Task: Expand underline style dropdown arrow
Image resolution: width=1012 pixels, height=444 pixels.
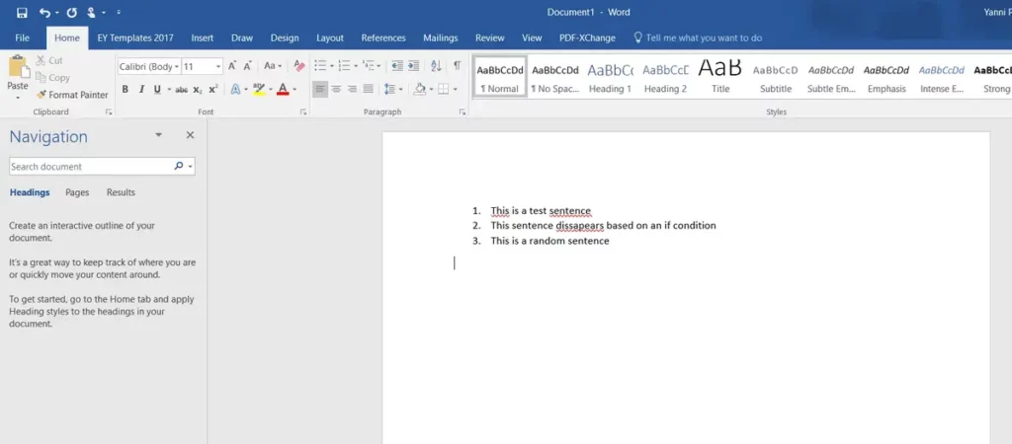Action: 169,90
